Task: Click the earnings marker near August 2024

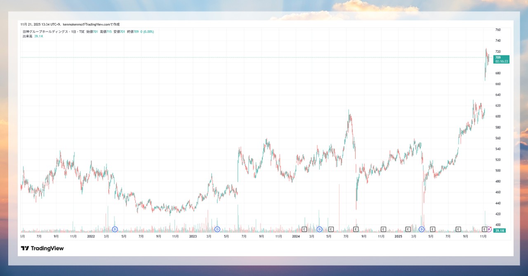Action: (356, 229)
